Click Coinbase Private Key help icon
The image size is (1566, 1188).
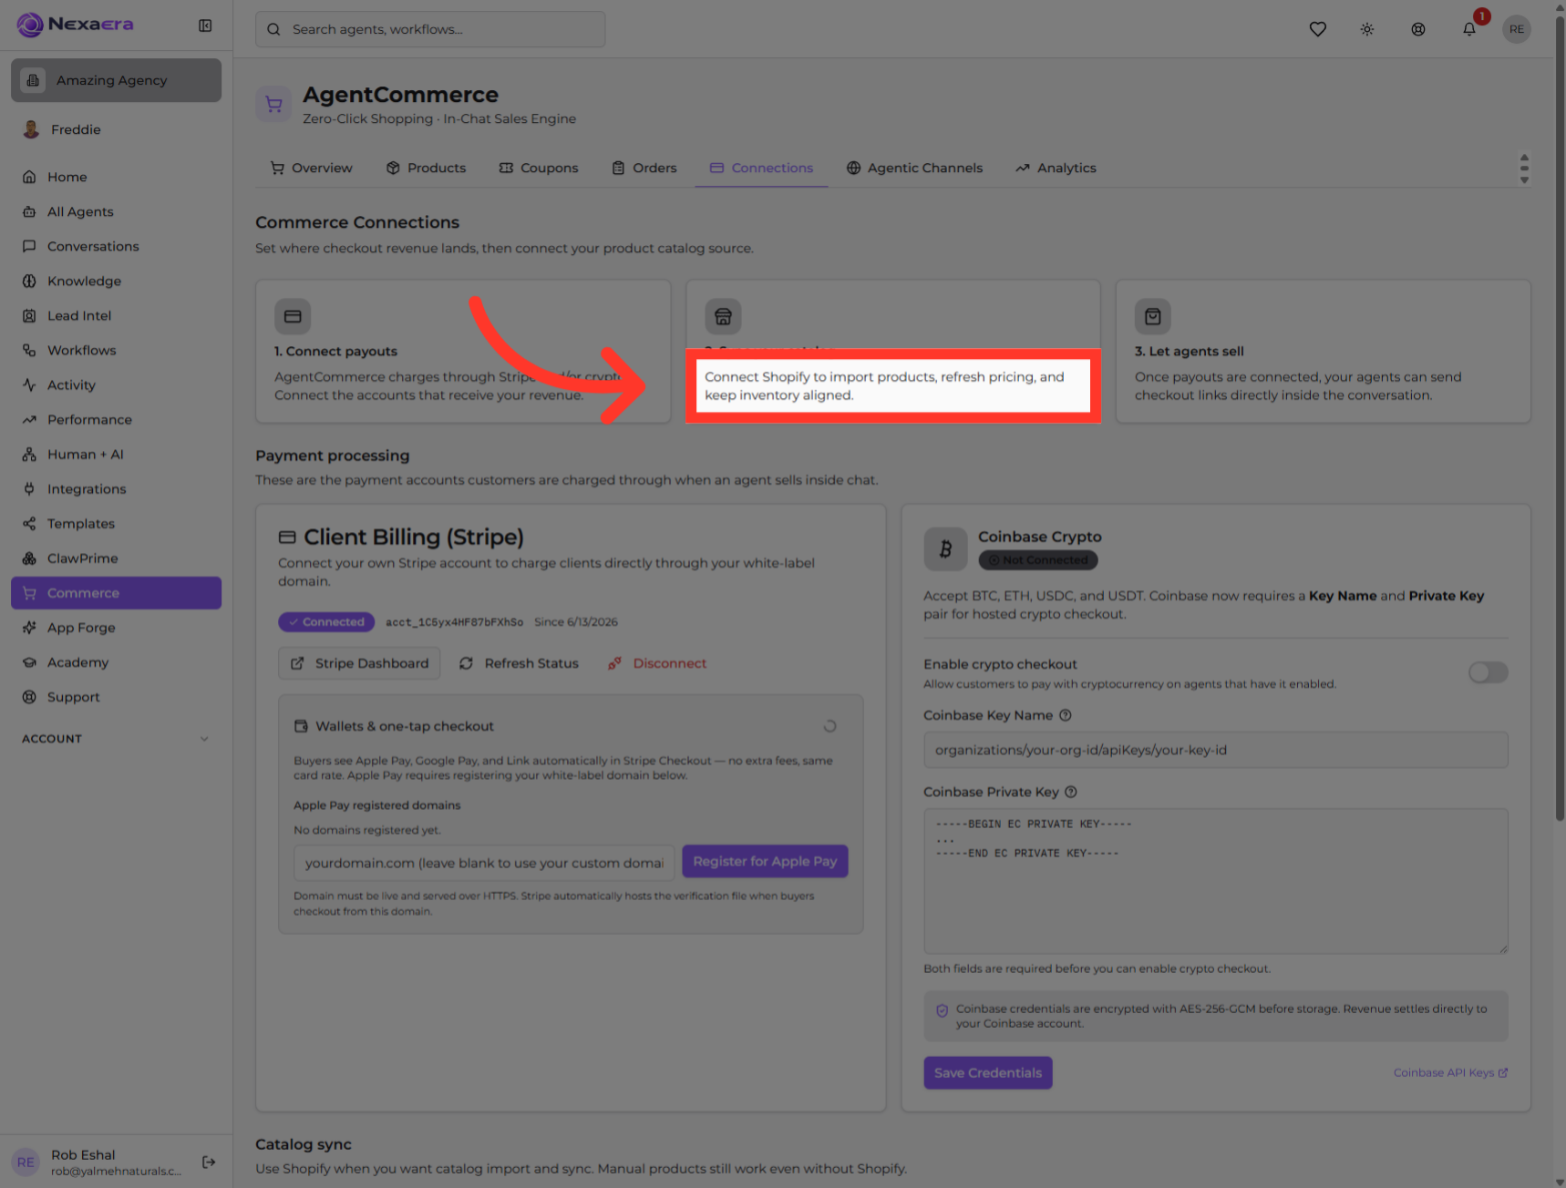[x=1071, y=792]
